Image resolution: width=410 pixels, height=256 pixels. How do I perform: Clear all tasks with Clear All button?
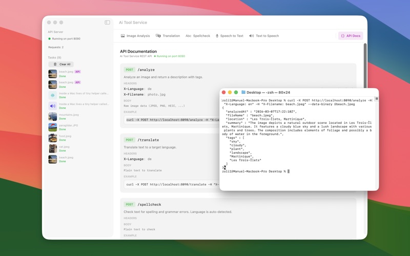(x=61, y=65)
